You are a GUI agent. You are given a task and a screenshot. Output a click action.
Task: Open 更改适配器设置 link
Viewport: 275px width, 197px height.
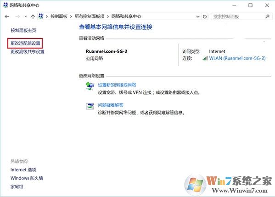tap(25, 43)
